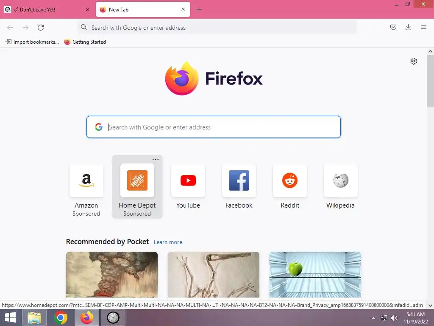This screenshot has height=326, width=434.
Task: Open Save to Pocket icon
Action: click(393, 27)
